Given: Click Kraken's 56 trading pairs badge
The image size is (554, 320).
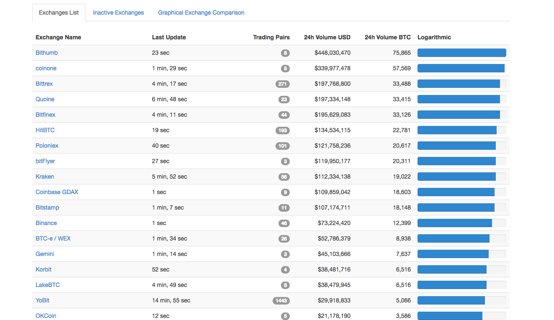Looking at the screenshot, I should [x=284, y=177].
